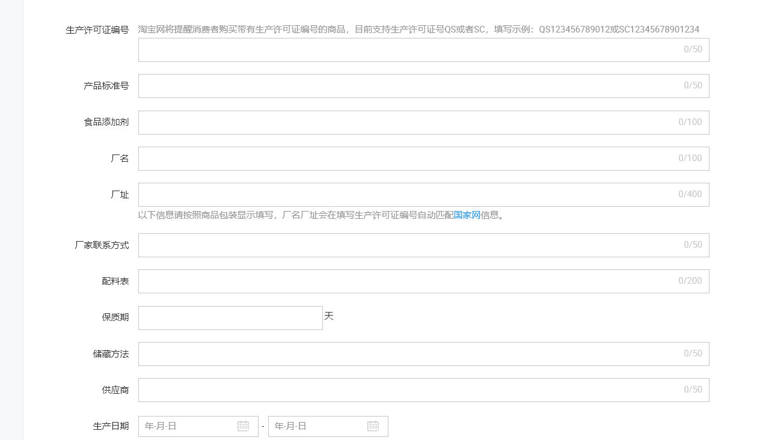Image resolution: width=757 pixels, height=440 pixels.
Task: Open the 国家网 link
Action: 467,215
